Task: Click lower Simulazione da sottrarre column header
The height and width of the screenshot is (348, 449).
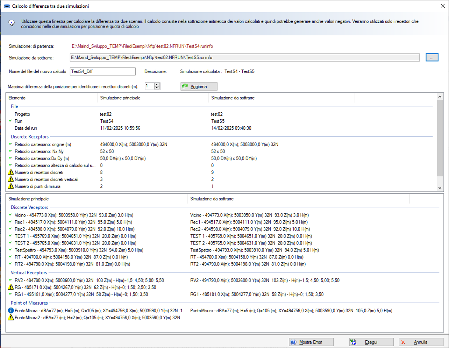Action: pyautogui.click(x=299, y=199)
